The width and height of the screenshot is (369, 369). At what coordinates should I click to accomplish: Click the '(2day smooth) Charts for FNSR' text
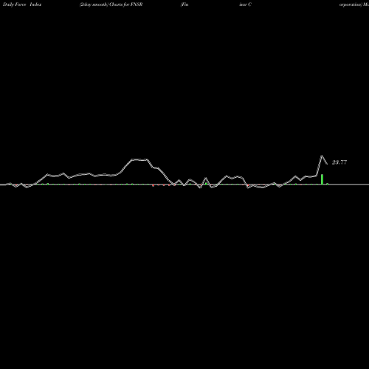[x=111, y=4]
